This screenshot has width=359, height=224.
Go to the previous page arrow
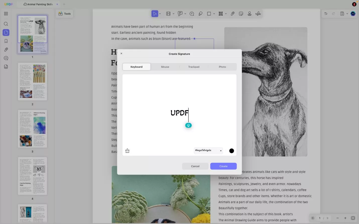(313, 218)
